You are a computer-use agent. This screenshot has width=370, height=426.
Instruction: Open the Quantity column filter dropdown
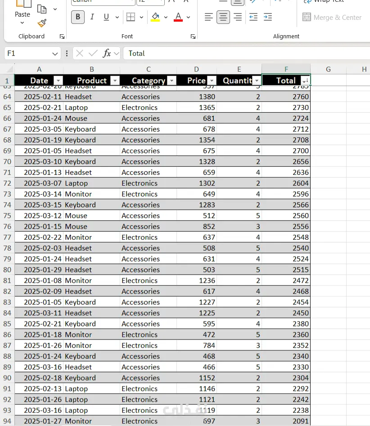point(257,80)
